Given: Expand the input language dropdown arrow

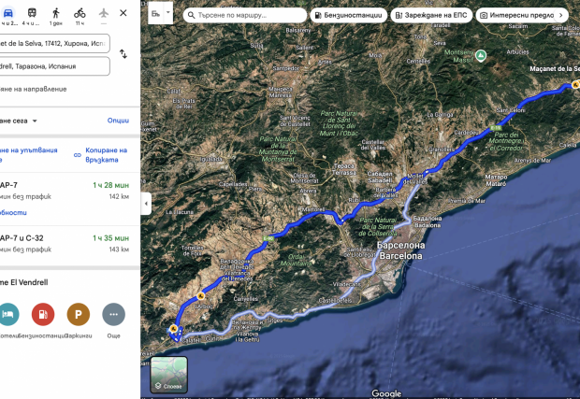Looking at the screenshot, I should [168, 12].
